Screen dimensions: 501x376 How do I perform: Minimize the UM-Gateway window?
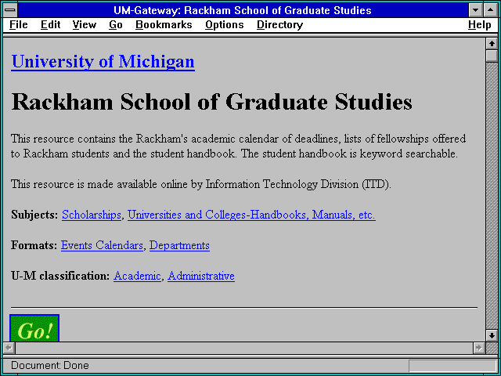[x=475, y=10]
